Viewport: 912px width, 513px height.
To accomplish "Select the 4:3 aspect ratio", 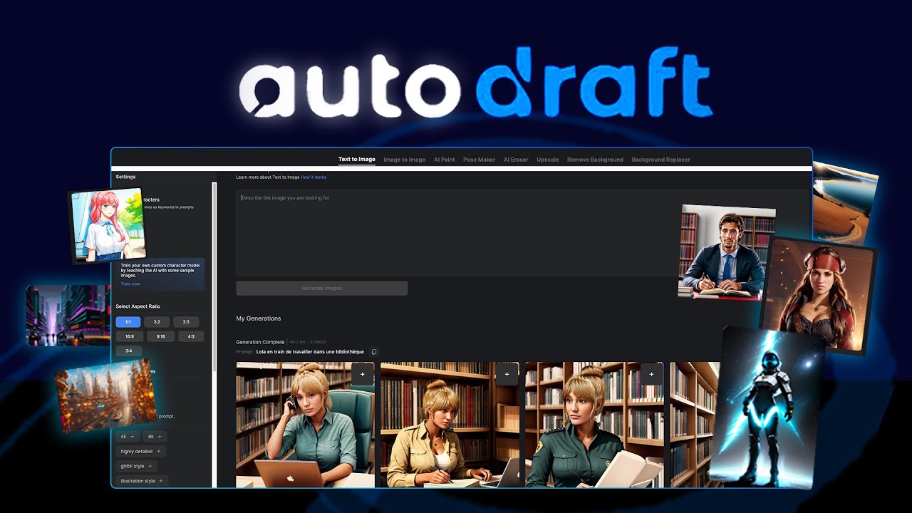I will point(191,336).
